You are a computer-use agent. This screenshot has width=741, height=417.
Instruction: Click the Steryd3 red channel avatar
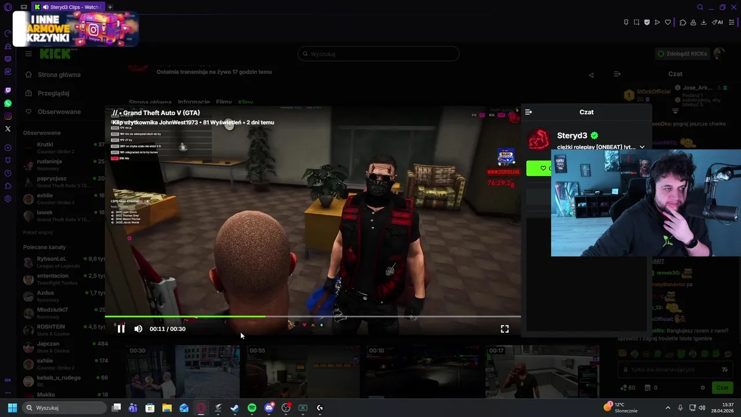[x=539, y=140]
